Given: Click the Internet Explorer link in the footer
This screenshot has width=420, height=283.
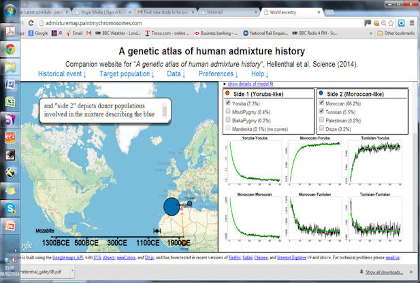Looking at the screenshot, I should pos(291,258).
